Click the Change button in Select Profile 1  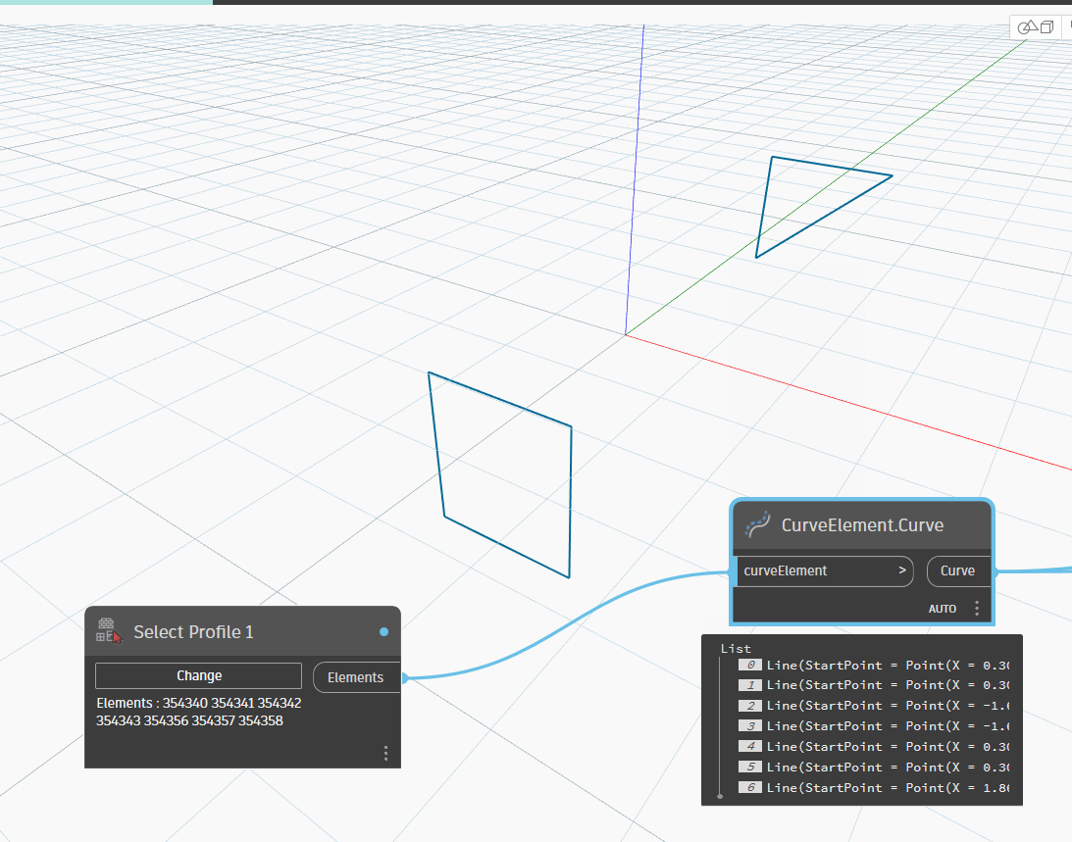tap(198, 675)
